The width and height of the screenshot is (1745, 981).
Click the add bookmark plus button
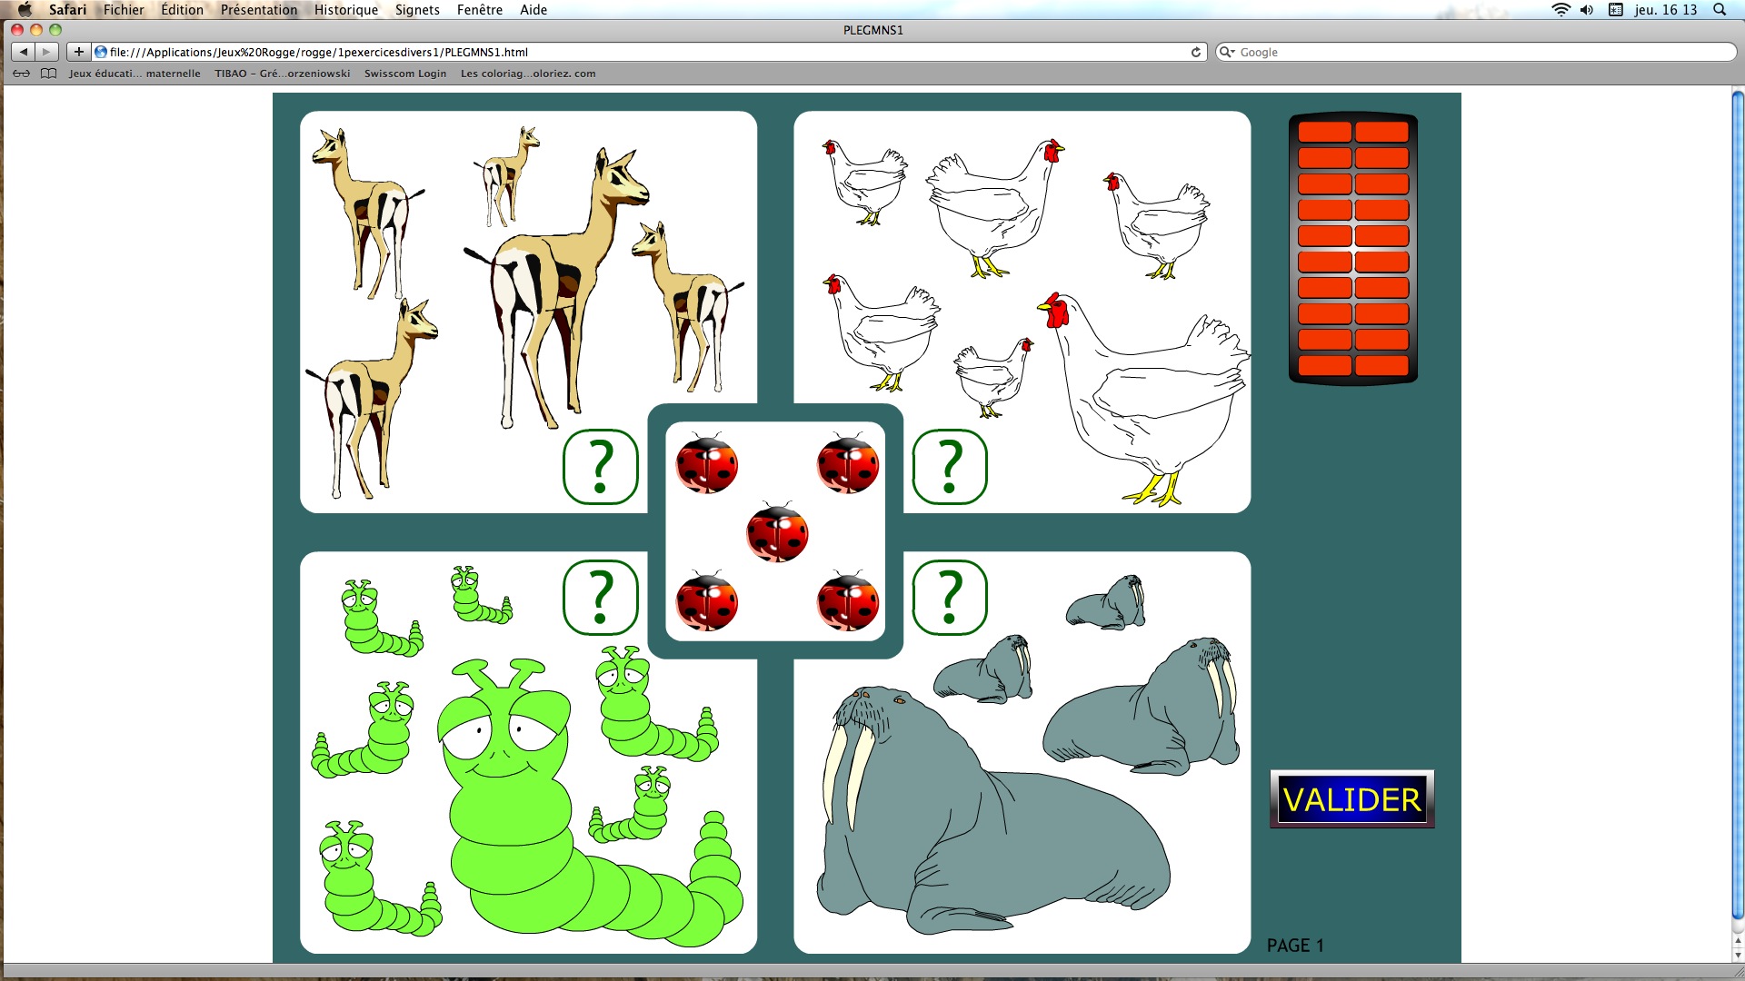coord(79,52)
